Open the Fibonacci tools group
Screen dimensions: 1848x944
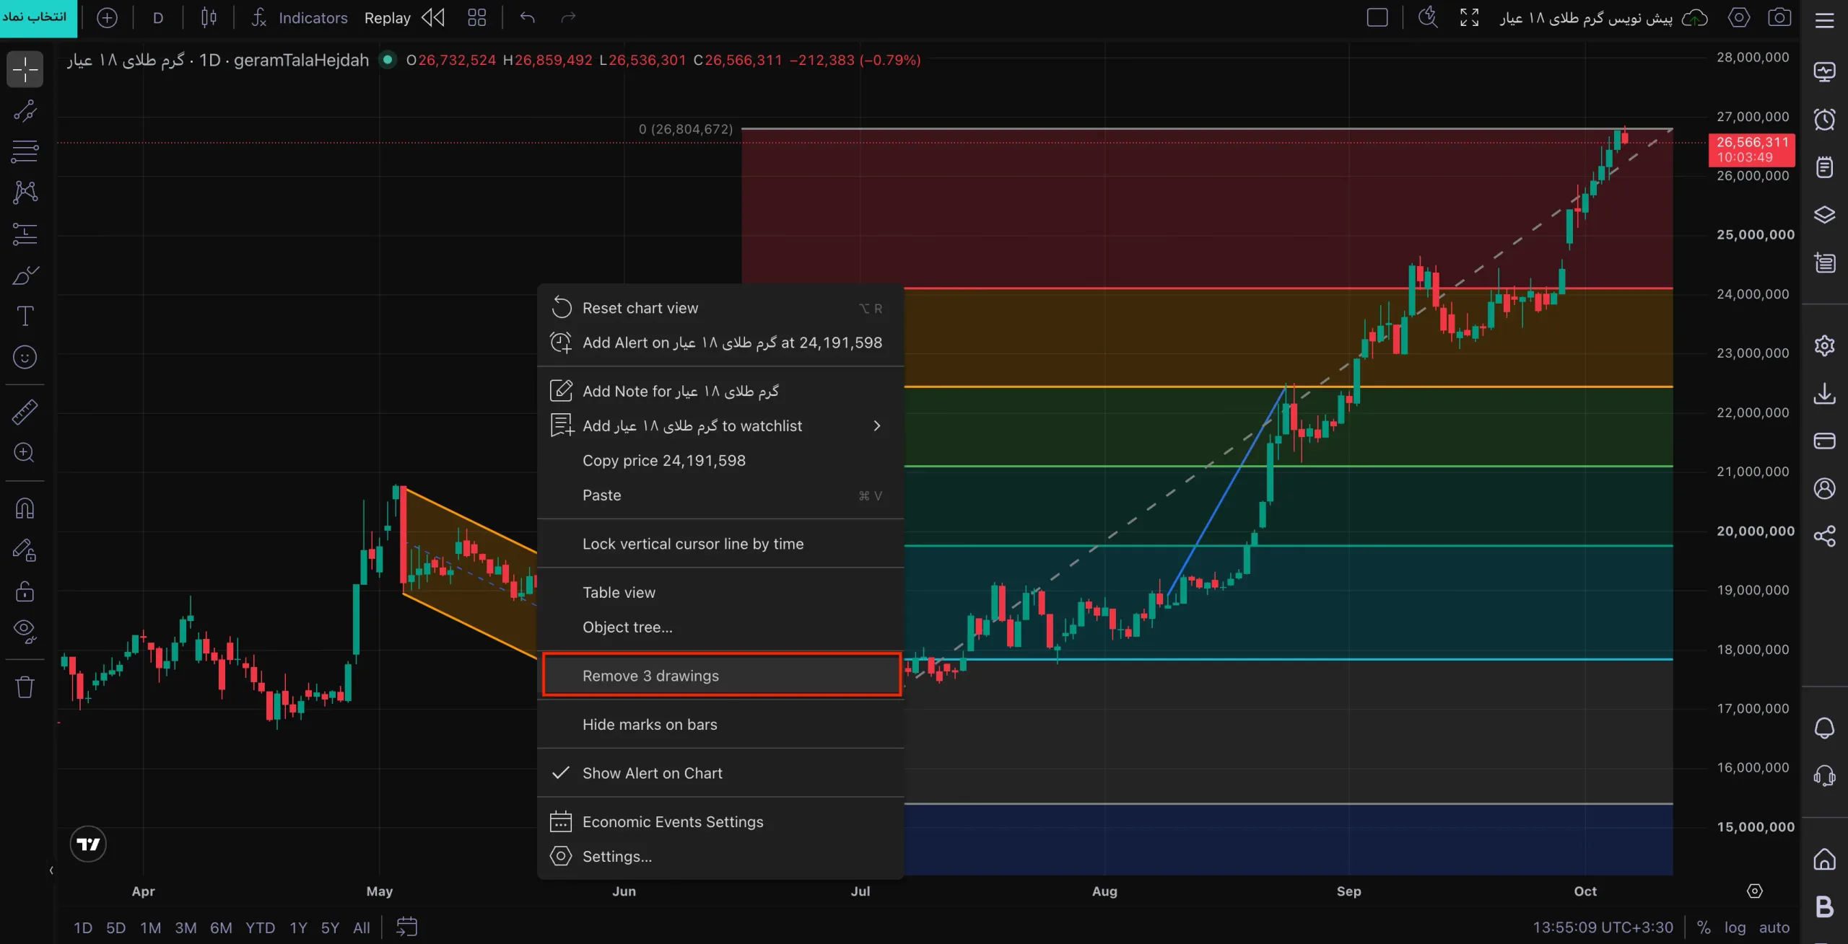25,151
